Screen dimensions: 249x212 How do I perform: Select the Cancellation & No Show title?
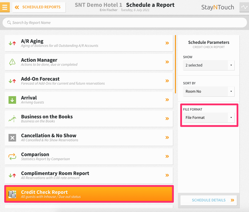point(49,135)
